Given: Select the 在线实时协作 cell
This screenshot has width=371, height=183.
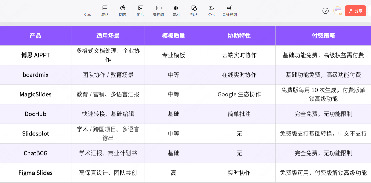Looking at the screenshot, I should 239,75.
